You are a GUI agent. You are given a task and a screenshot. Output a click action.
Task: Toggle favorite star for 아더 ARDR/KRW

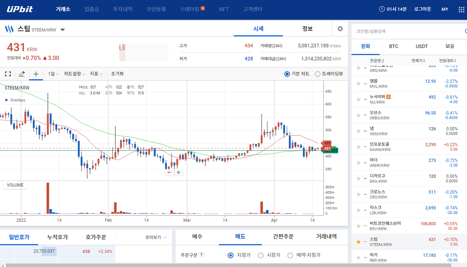click(x=359, y=163)
